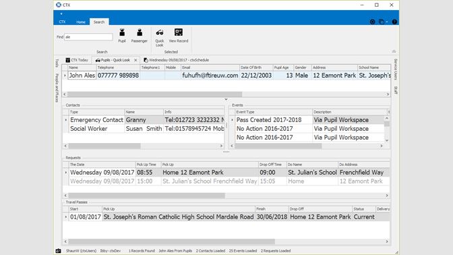This screenshot has height=255, width=453.
Task: Click the CTX application logo icon
Action: coord(59,5)
